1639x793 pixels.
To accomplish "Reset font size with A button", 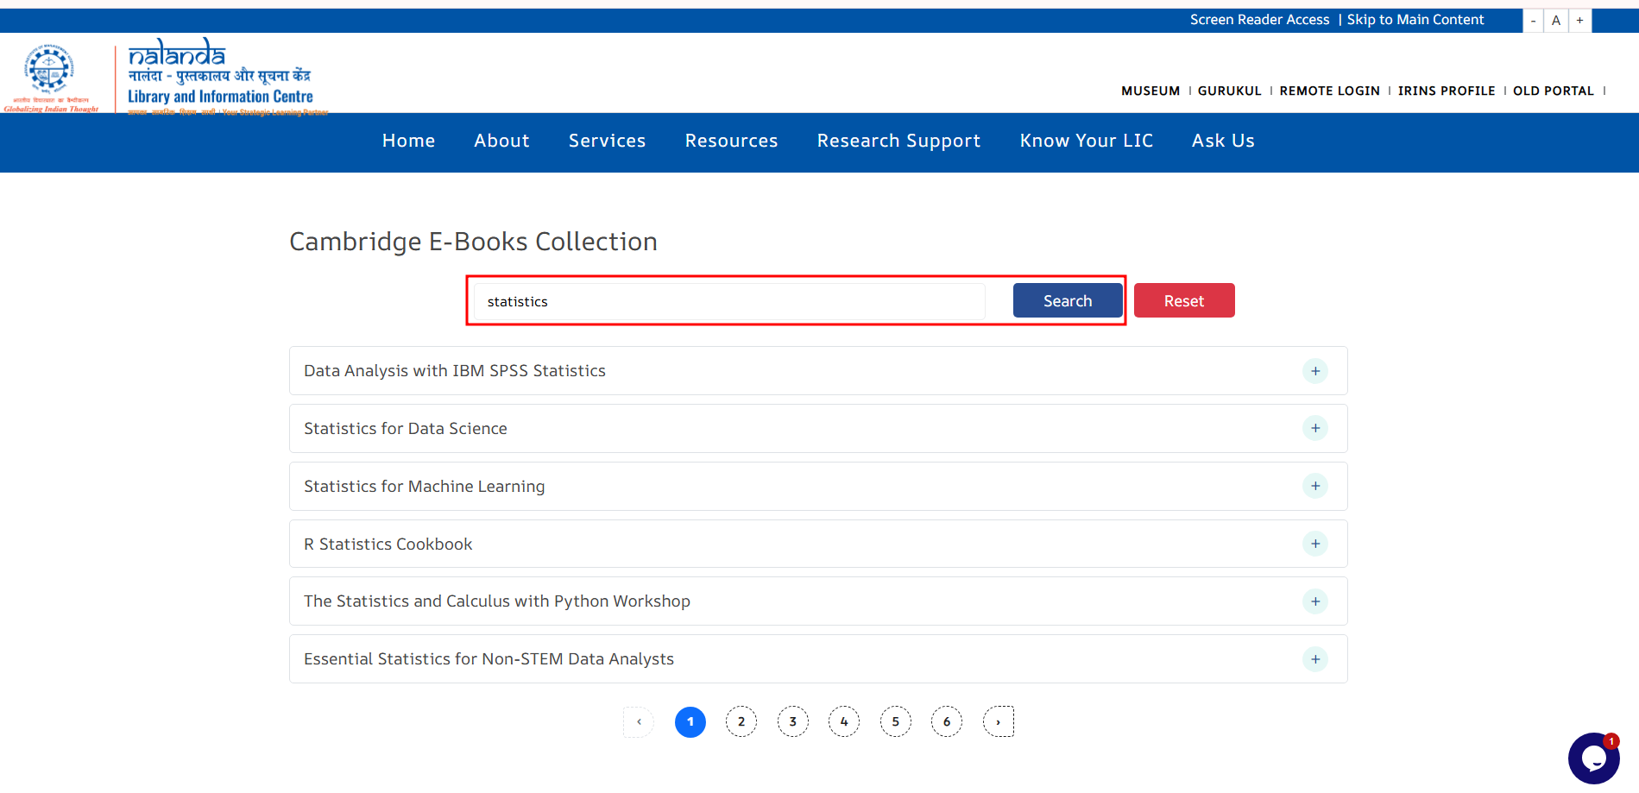I will click(x=1556, y=21).
